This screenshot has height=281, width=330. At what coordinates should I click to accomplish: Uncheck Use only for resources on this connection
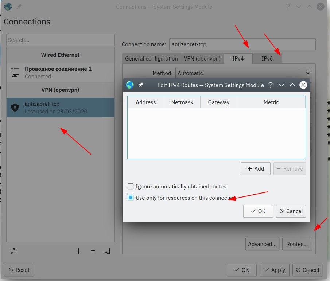pyautogui.click(x=131, y=198)
